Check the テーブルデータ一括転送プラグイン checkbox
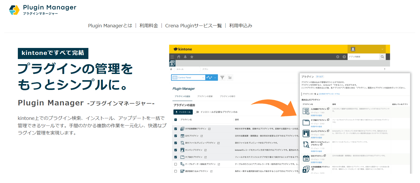The width and height of the screenshot is (420, 183). (176, 164)
